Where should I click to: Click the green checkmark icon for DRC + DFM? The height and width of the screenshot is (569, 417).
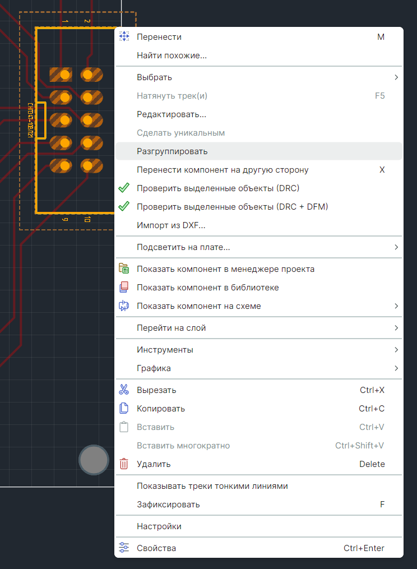124,206
